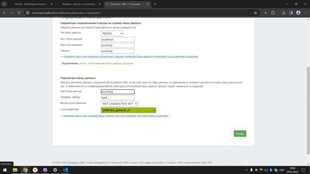Close the Releases tab

(100, 4)
